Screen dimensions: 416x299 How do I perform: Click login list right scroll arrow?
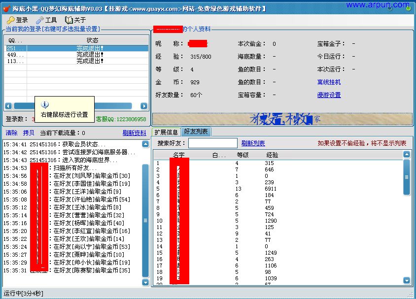pos(144,106)
